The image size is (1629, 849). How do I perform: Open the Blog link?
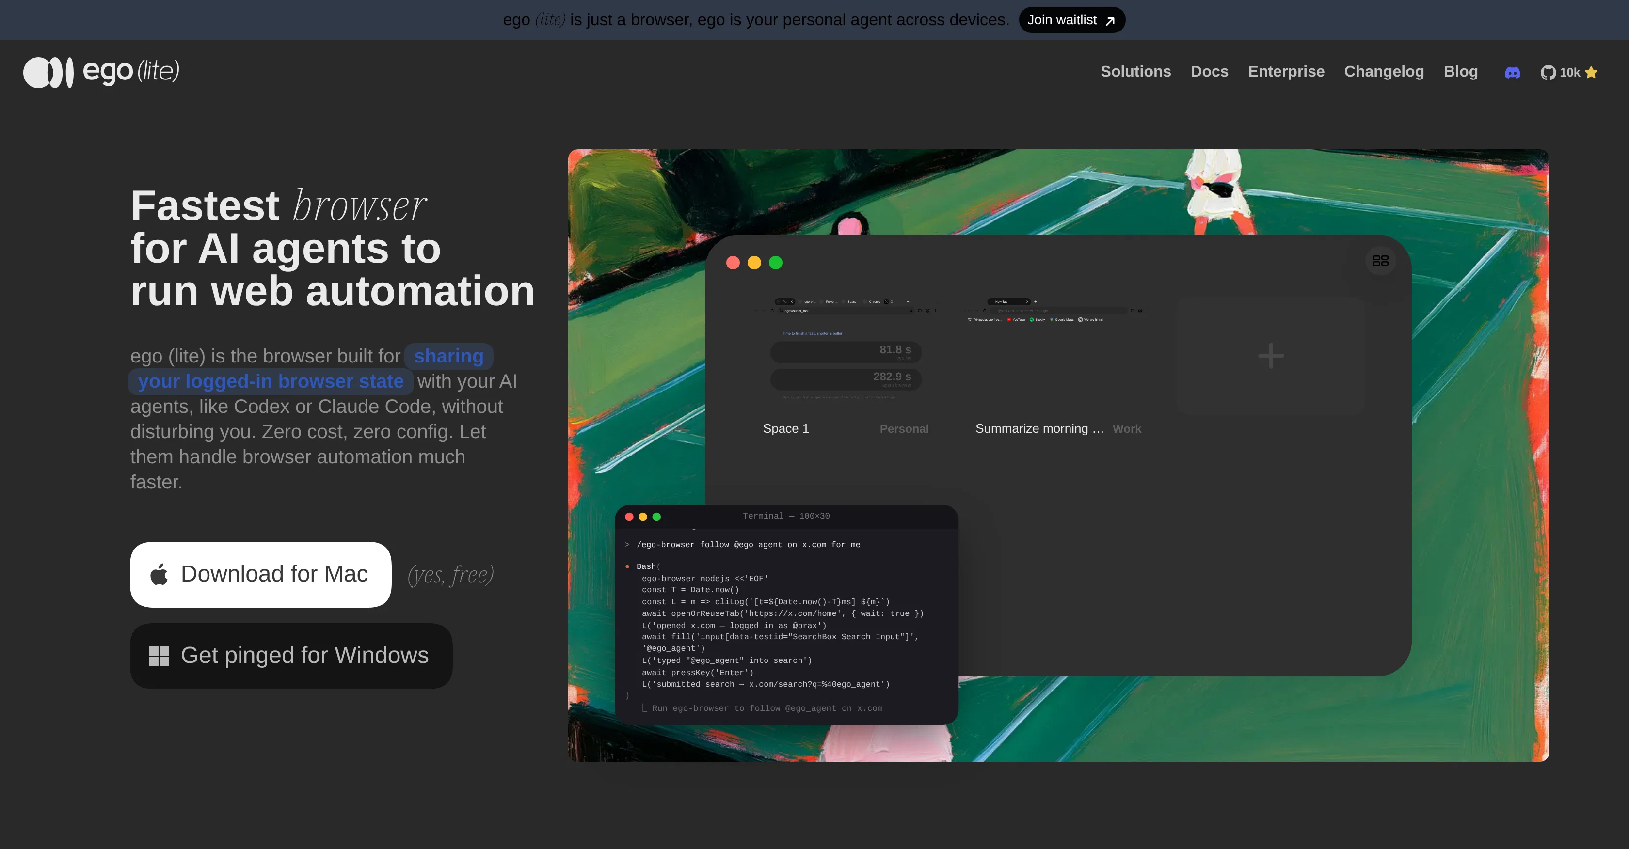tap(1461, 71)
